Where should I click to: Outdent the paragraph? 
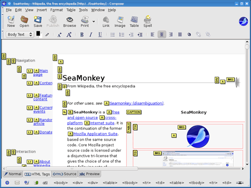[x=131, y=35]
